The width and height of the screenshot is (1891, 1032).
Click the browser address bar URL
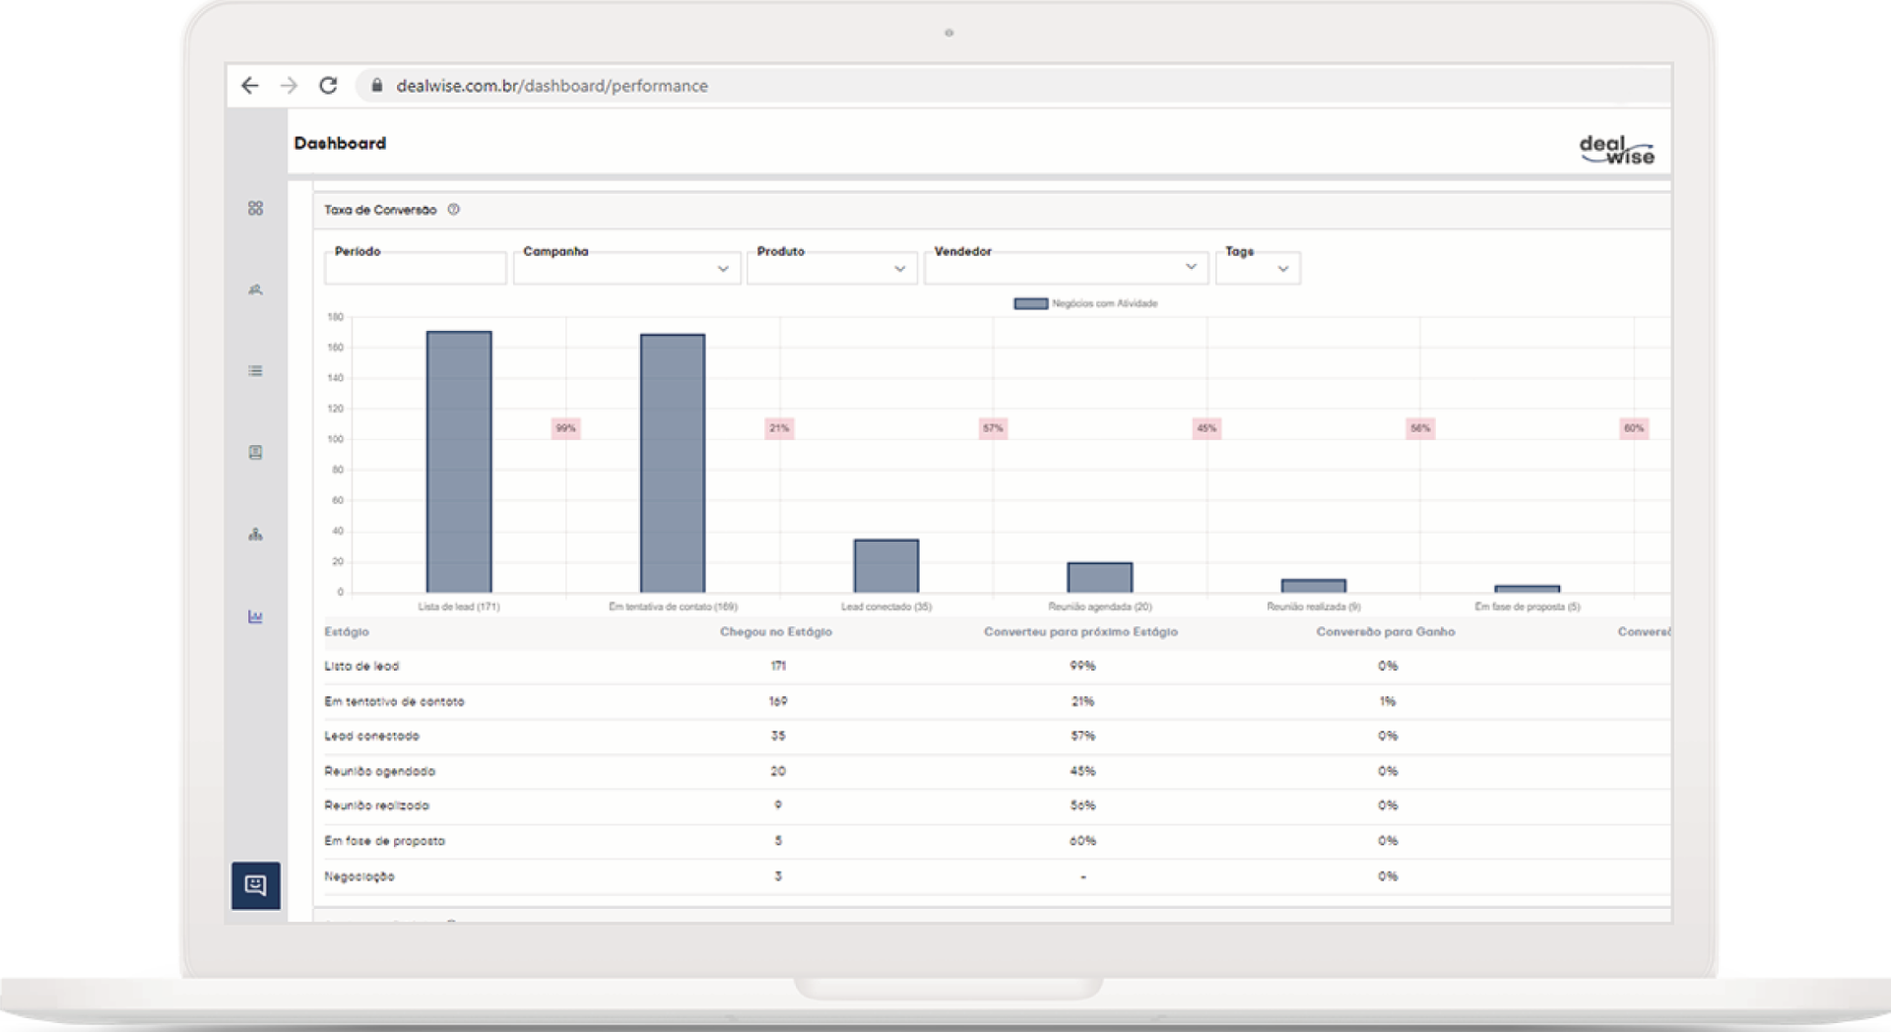[x=552, y=86]
